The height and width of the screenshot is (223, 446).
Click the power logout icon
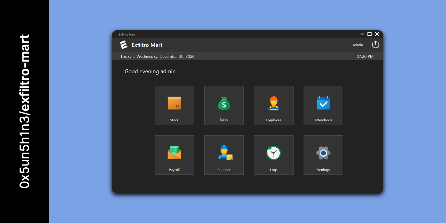(375, 45)
